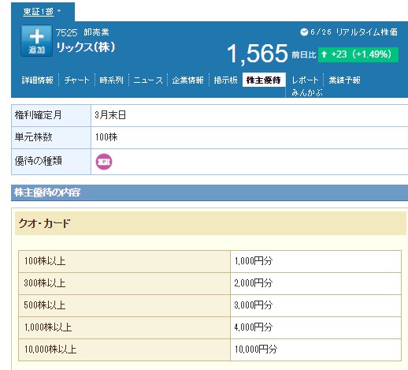Open the 企業情報 tab
This screenshot has width=408, height=370.
coord(188,80)
